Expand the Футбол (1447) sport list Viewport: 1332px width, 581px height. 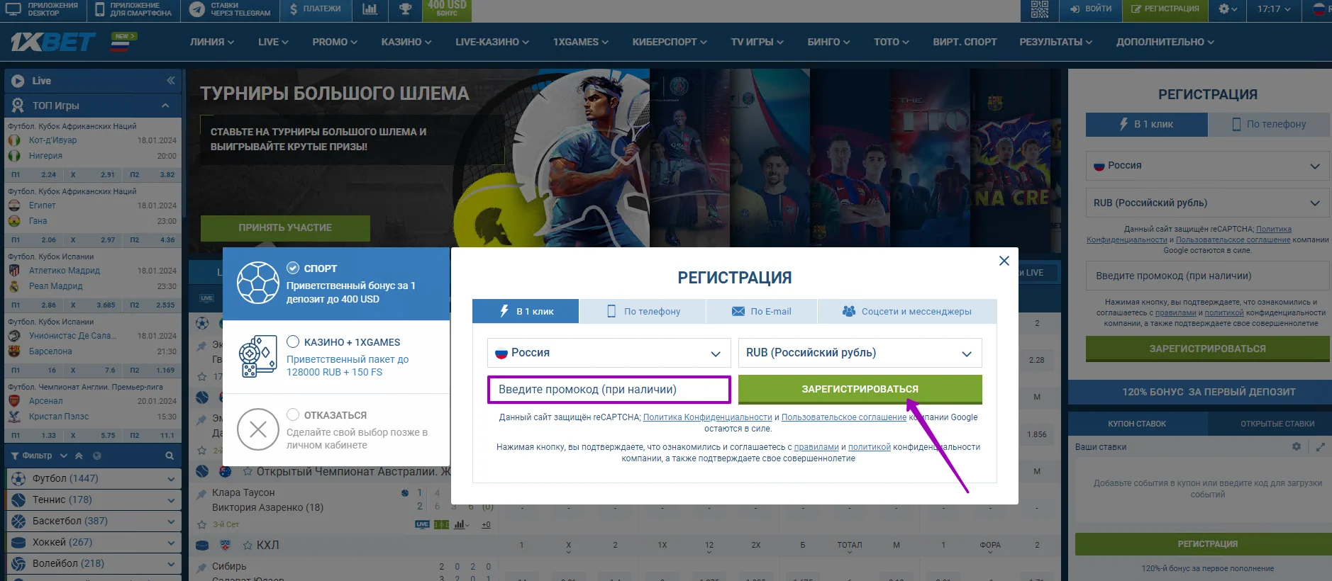tap(170, 479)
